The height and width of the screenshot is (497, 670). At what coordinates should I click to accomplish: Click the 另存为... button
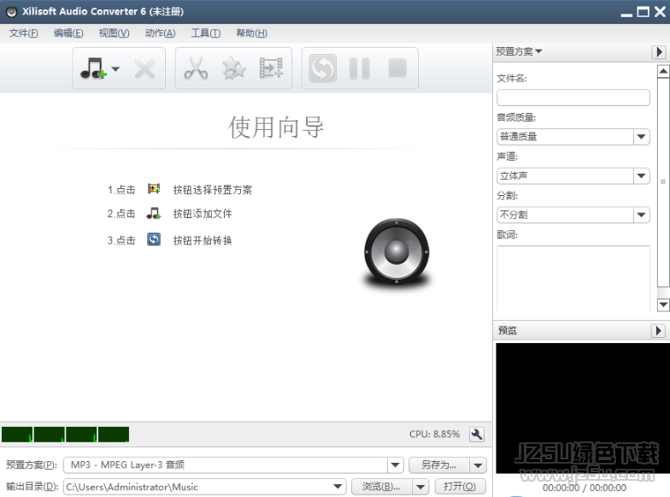click(x=439, y=465)
